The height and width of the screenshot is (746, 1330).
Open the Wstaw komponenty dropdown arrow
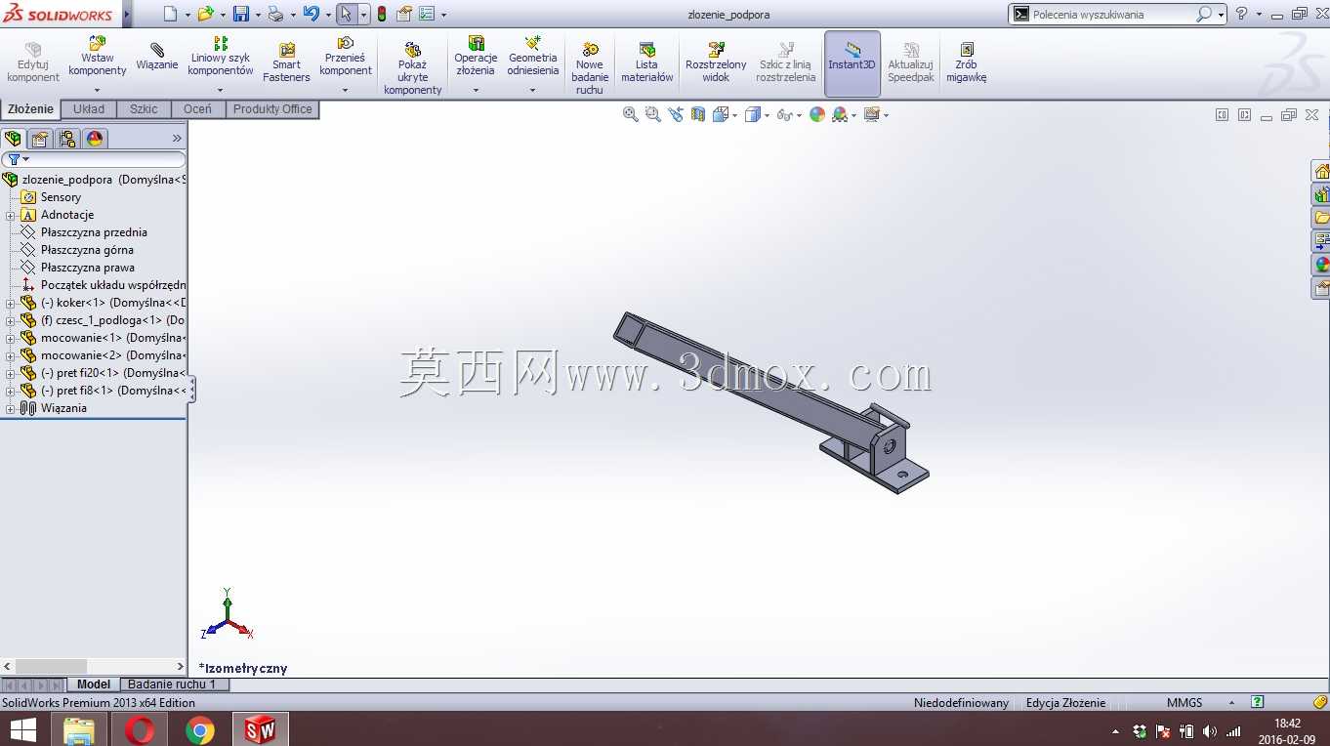97,90
